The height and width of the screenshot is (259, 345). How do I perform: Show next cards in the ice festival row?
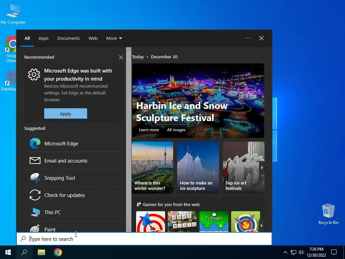point(262,168)
